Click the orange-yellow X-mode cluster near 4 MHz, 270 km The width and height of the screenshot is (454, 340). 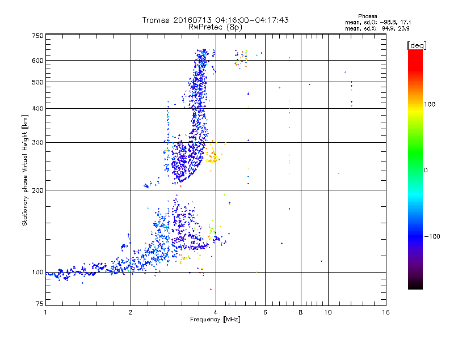[213, 156]
